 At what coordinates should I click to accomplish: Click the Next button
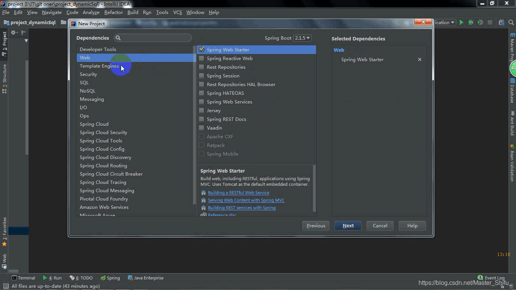pyautogui.click(x=348, y=226)
